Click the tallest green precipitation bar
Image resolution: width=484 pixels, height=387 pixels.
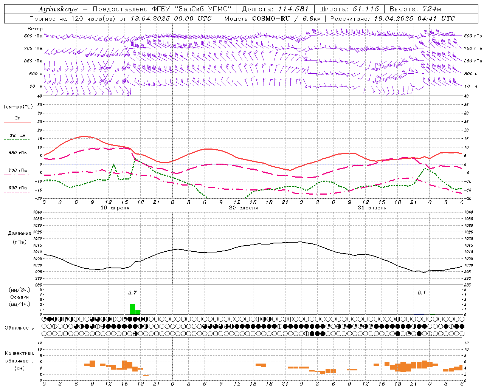tap(132, 309)
